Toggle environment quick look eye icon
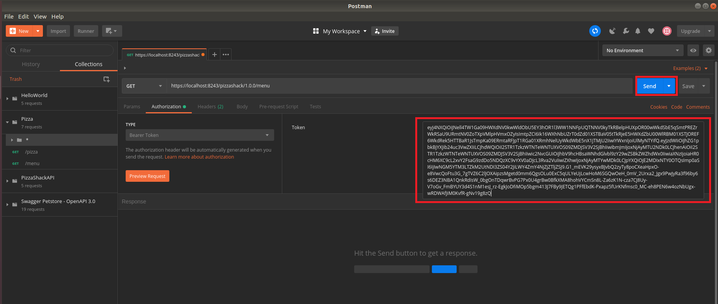 [x=693, y=50]
